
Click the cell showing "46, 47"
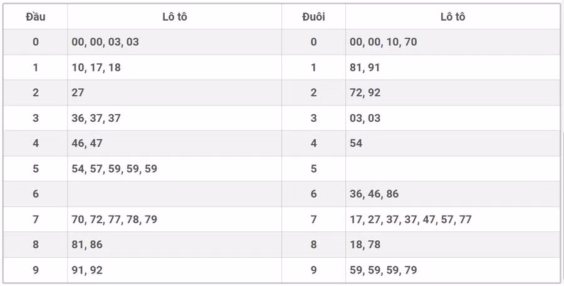coord(87,144)
